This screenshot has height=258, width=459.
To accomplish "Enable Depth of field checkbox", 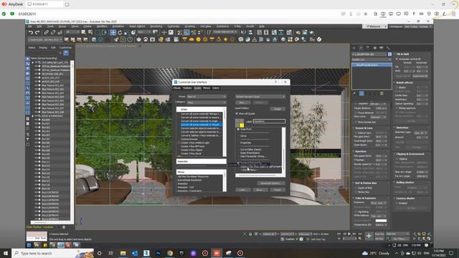I will pos(356,188).
